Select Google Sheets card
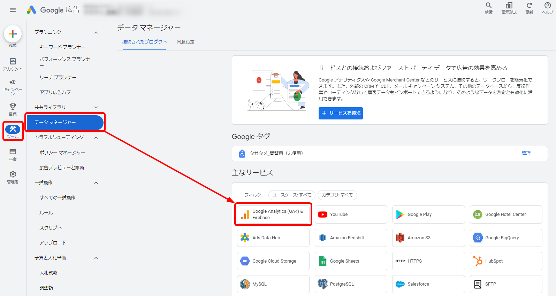This screenshot has height=296, width=556. [351, 261]
